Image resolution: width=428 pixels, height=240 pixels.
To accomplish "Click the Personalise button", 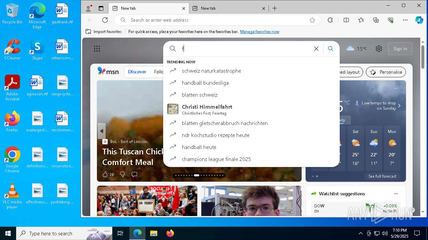I will click(386, 72).
